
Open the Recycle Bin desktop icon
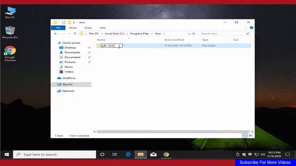coord(10,32)
